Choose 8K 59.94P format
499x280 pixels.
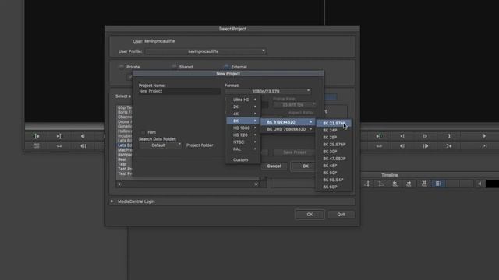tap(334, 180)
